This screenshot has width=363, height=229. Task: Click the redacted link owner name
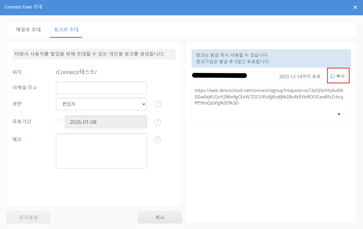(x=219, y=76)
